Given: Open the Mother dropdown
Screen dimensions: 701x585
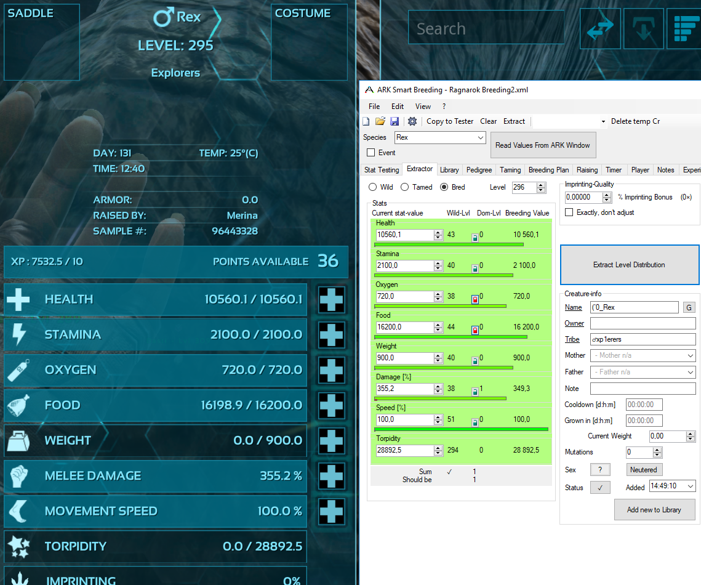Looking at the screenshot, I should (x=691, y=355).
